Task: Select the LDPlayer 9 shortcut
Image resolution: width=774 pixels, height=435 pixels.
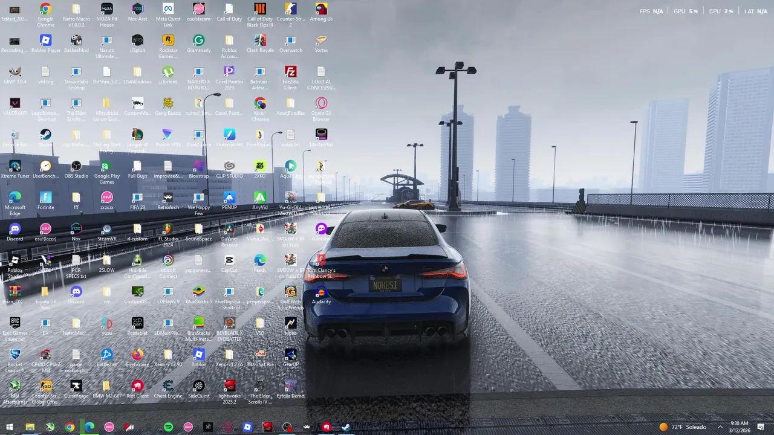Action: pos(168,295)
